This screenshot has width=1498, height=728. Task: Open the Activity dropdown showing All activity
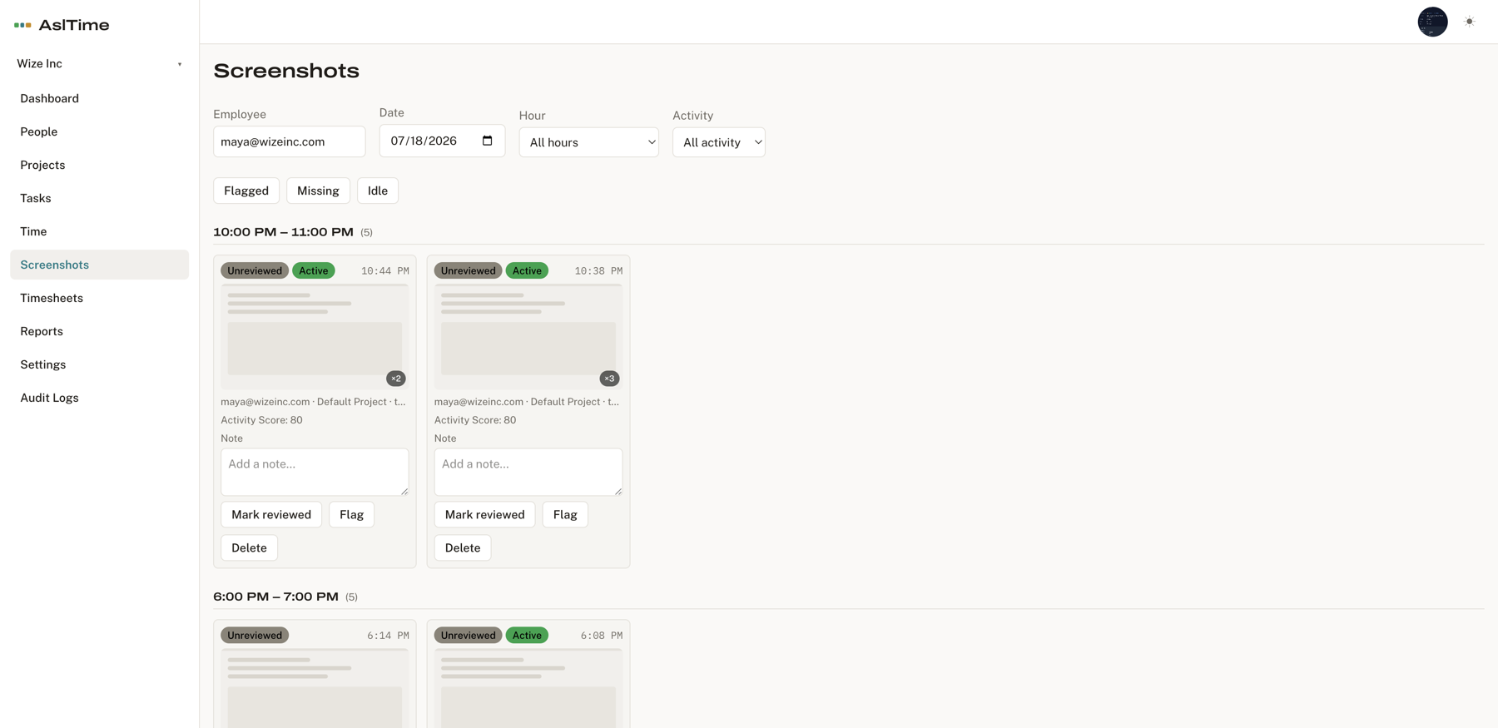click(719, 142)
